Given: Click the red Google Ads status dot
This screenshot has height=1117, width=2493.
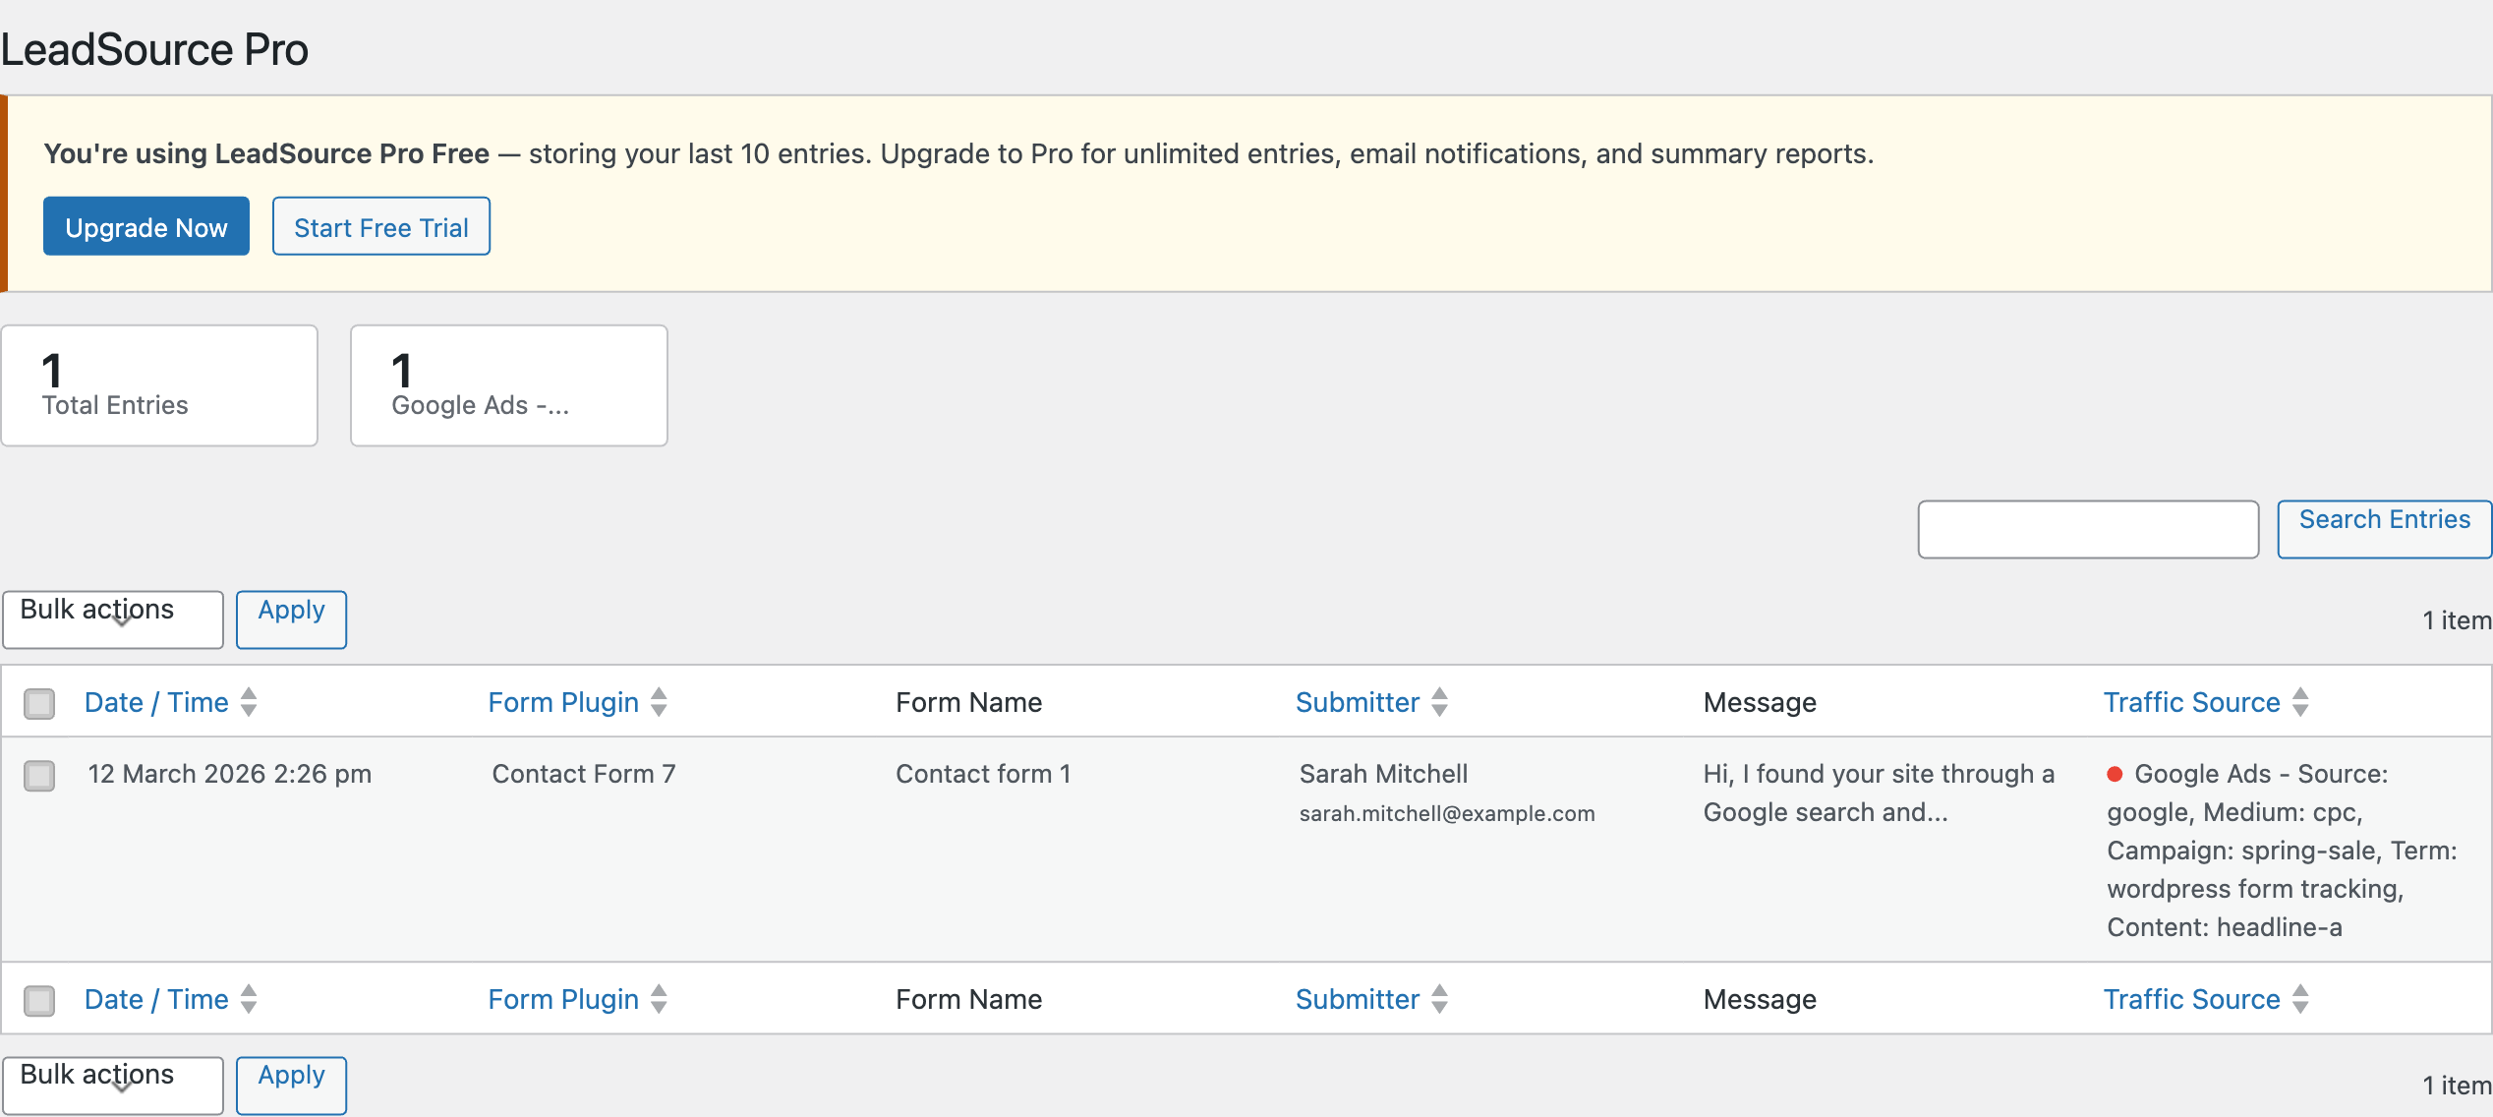Looking at the screenshot, I should 2114,774.
